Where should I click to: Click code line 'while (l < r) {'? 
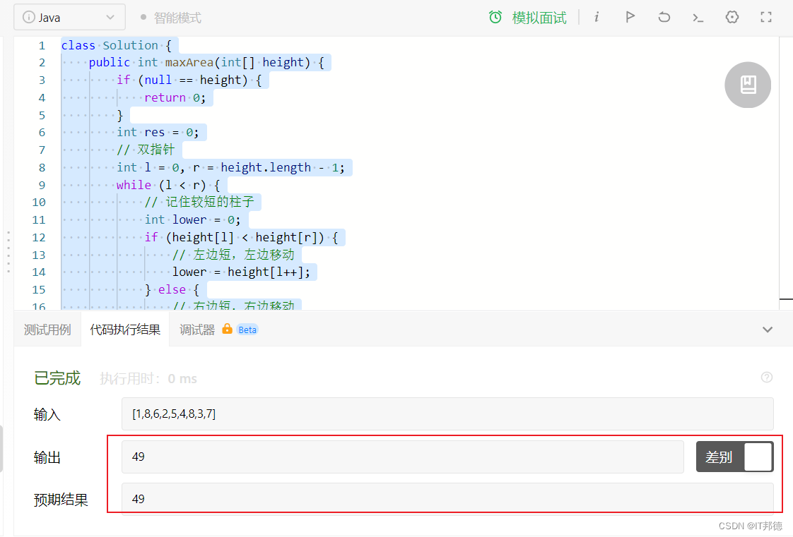pyautogui.click(x=168, y=185)
